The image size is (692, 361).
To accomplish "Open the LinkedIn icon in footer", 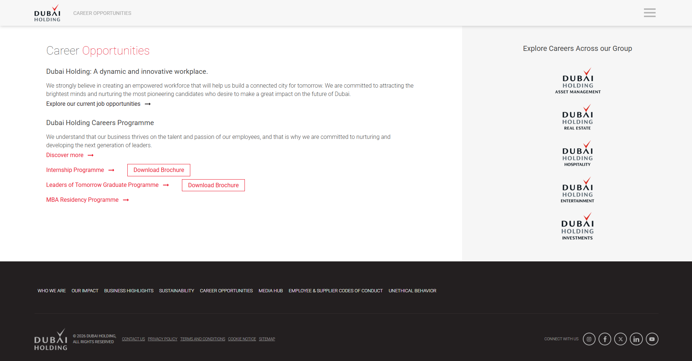I will [x=636, y=339].
